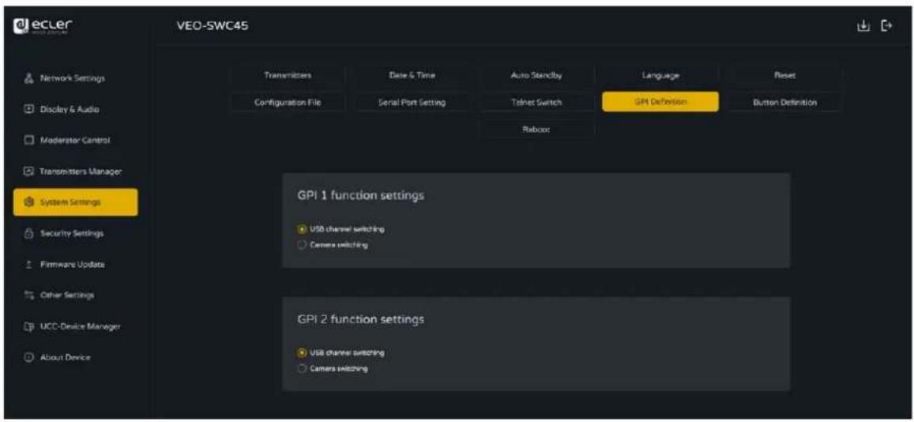Select System Settings in the sidebar

pos(75,202)
